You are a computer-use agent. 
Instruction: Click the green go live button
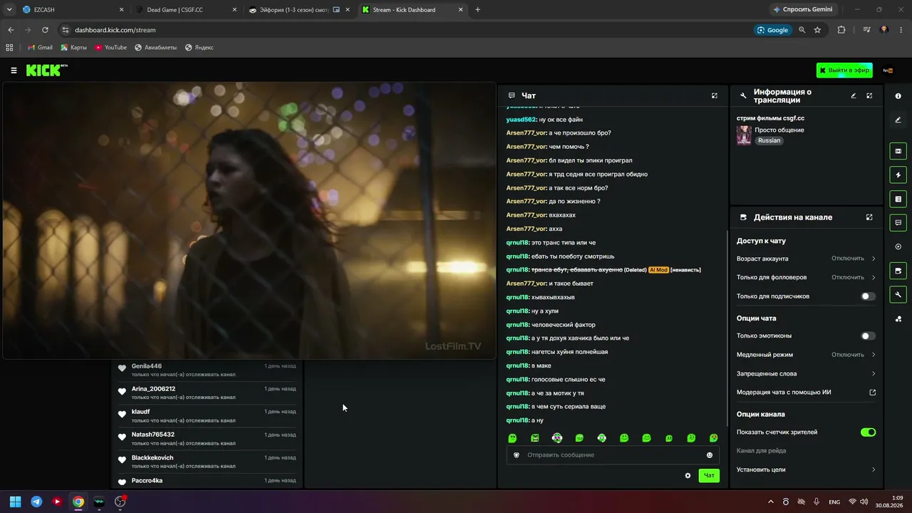coord(844,71)
